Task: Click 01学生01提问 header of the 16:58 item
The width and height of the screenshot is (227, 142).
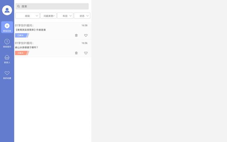Action: (24, 25)
